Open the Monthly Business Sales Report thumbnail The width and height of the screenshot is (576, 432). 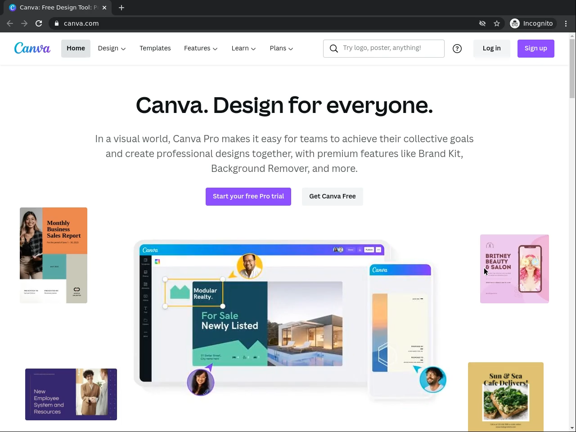[x=54, y=255]
